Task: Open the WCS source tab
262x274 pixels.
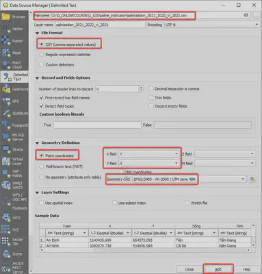Action: click(14, 218)
